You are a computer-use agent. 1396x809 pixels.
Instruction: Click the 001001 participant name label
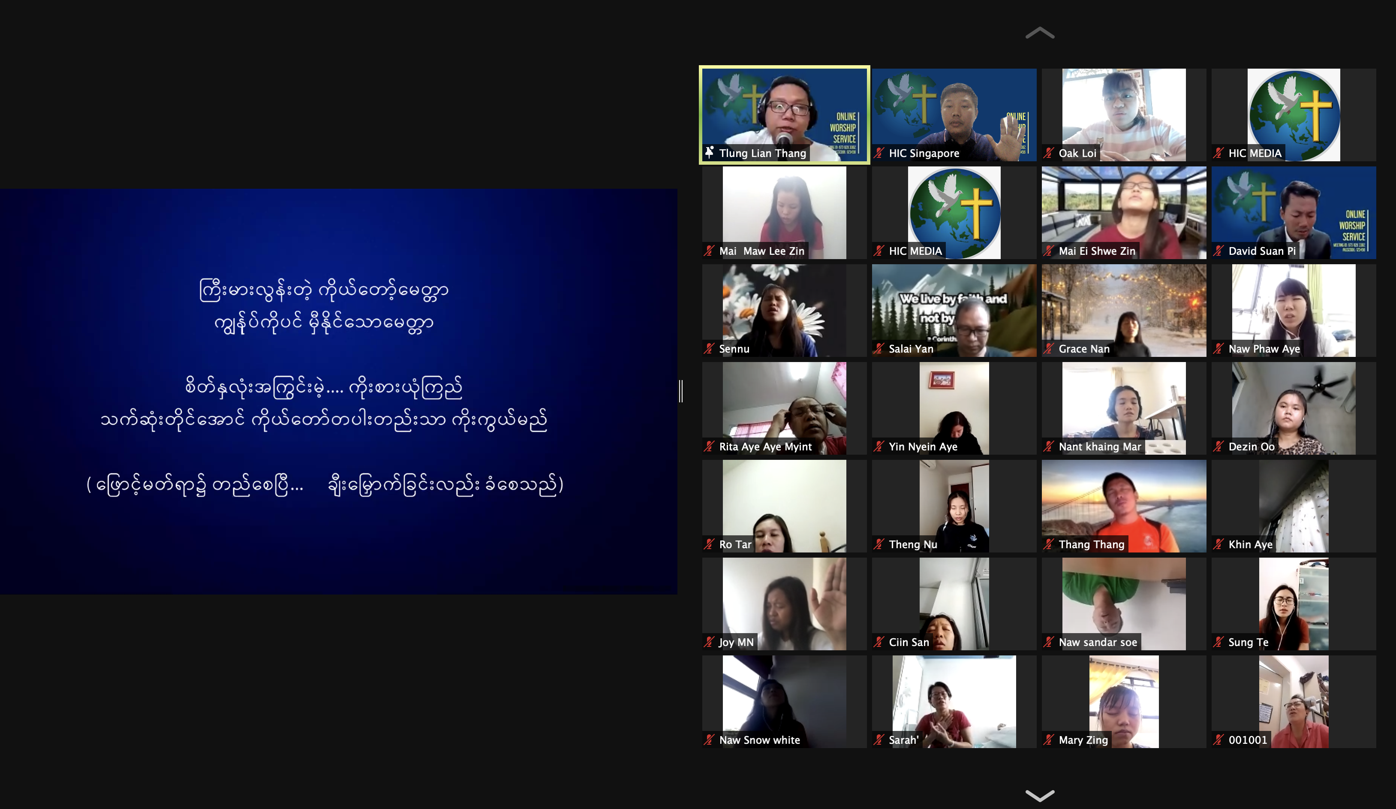(1248, 740)
